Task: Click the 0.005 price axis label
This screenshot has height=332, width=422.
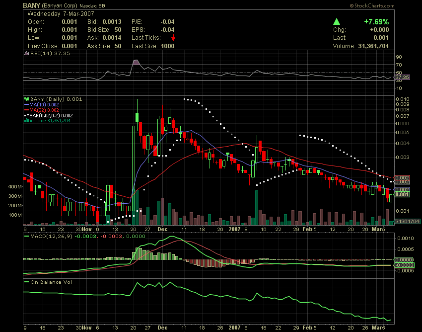Action: 403,132
